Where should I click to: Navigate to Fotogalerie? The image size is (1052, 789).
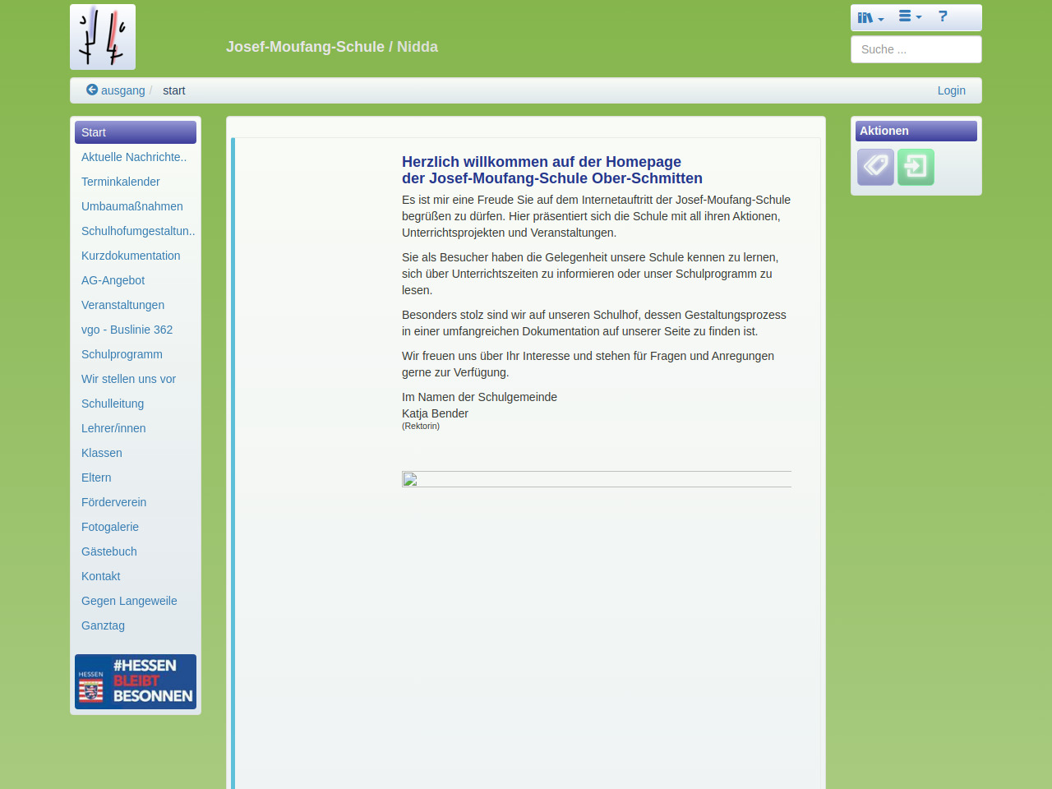[x=110, y=527]
